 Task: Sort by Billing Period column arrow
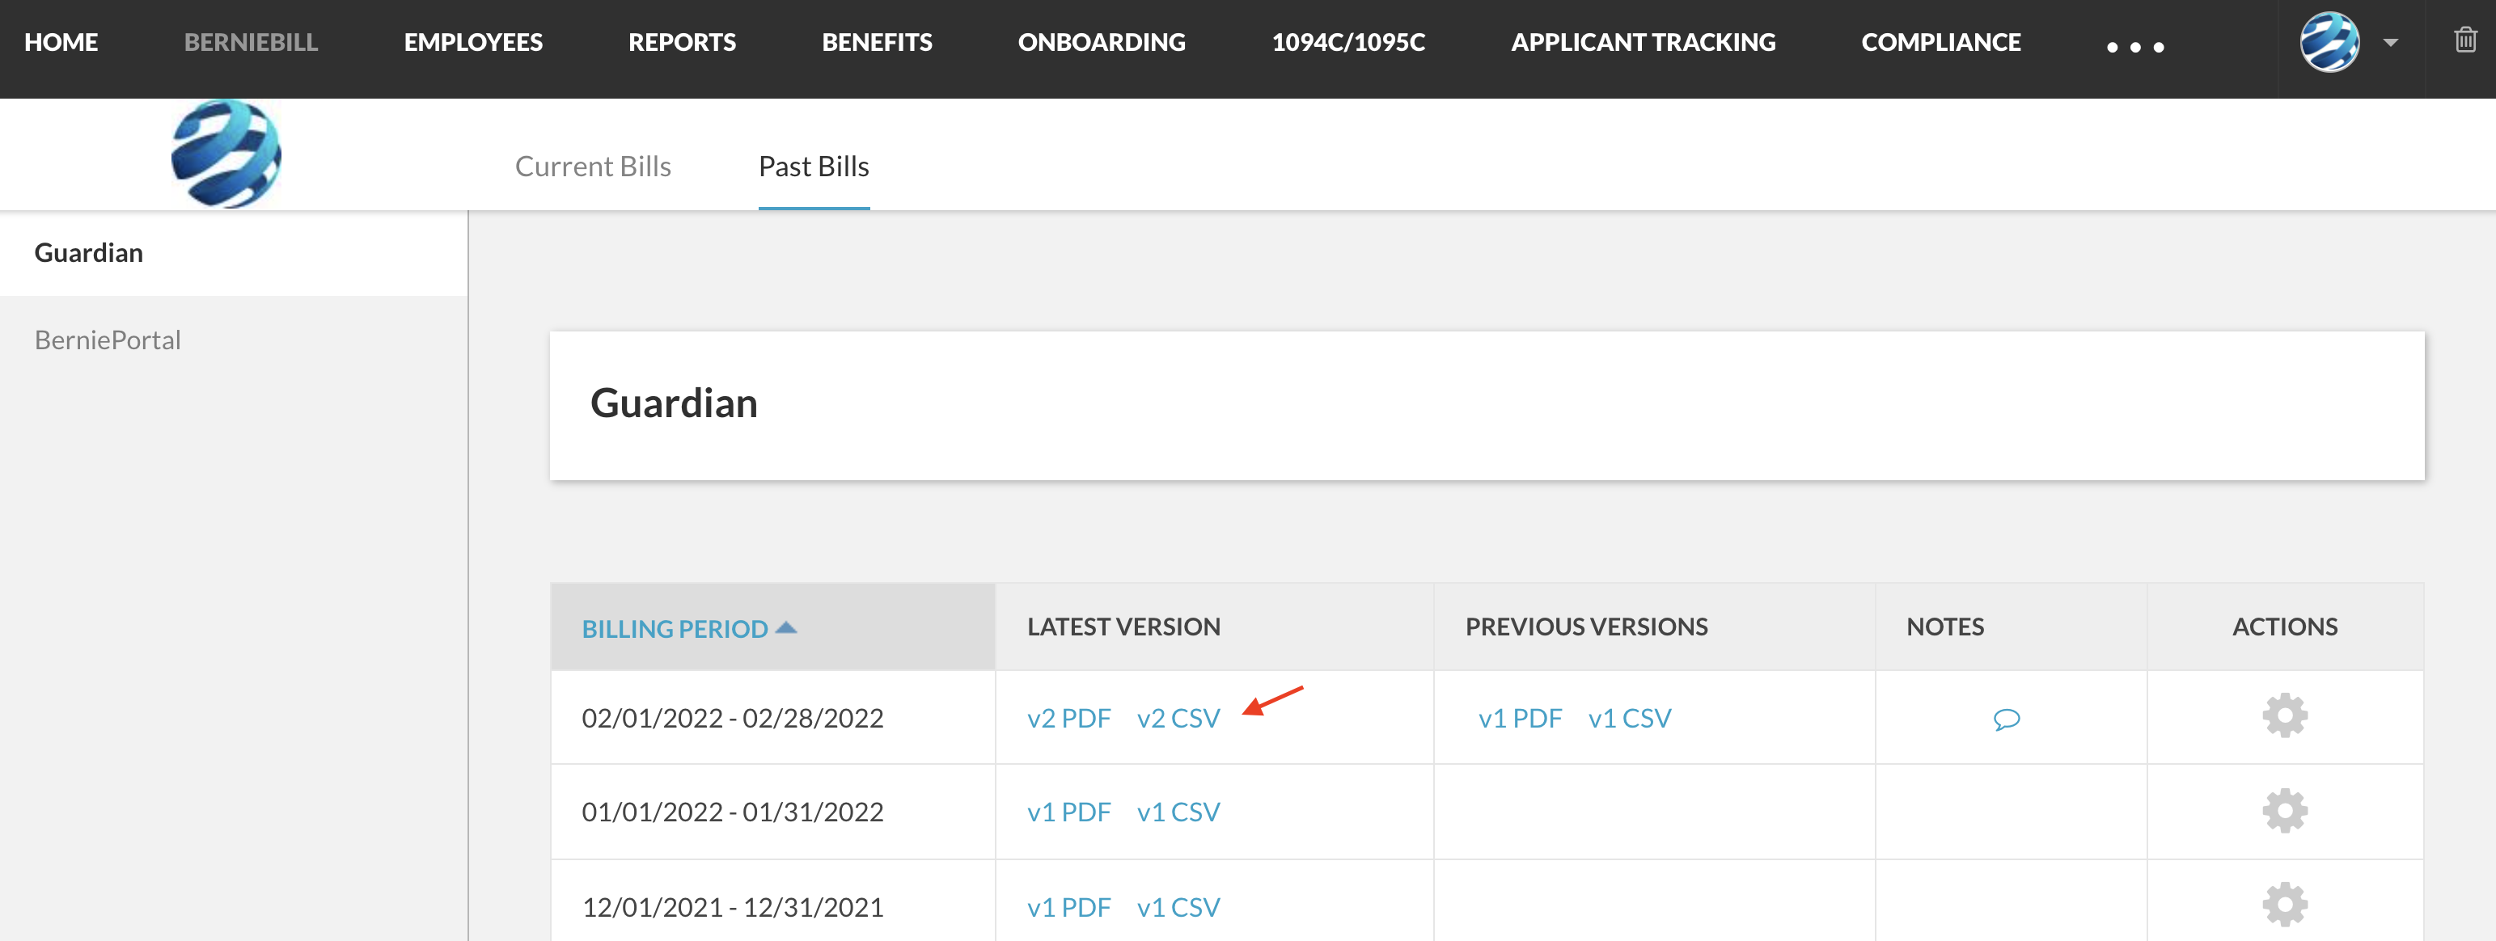(787, 627)
